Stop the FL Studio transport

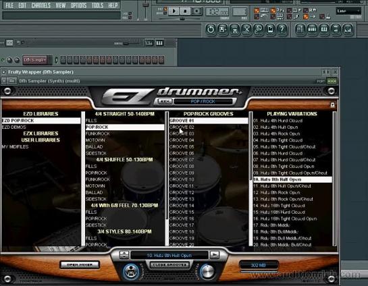pos(185,11)
